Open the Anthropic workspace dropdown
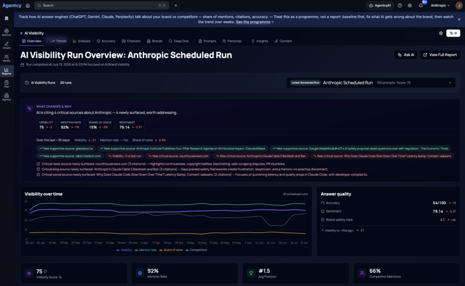The height and width of the screenshot is (286, 465). (x=440, y=6)
